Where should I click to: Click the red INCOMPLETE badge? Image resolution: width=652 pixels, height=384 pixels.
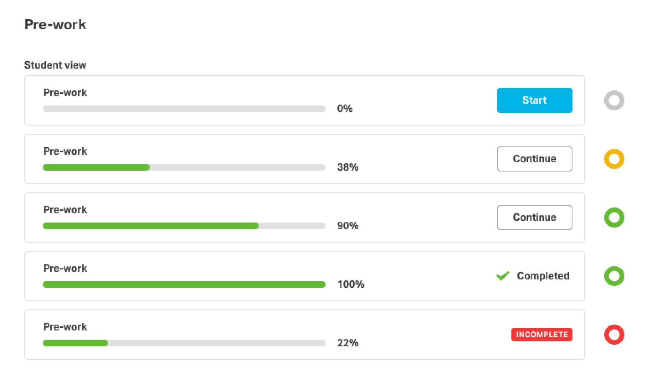542,335
